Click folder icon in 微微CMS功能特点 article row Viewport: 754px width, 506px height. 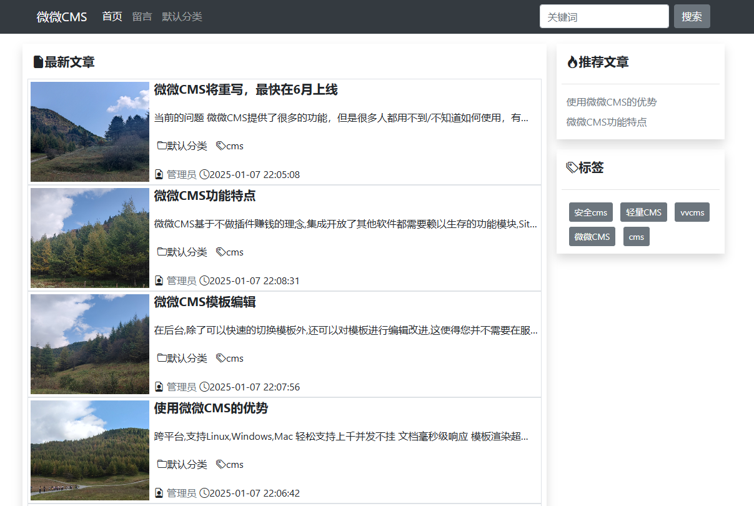(x=162, y=252)
